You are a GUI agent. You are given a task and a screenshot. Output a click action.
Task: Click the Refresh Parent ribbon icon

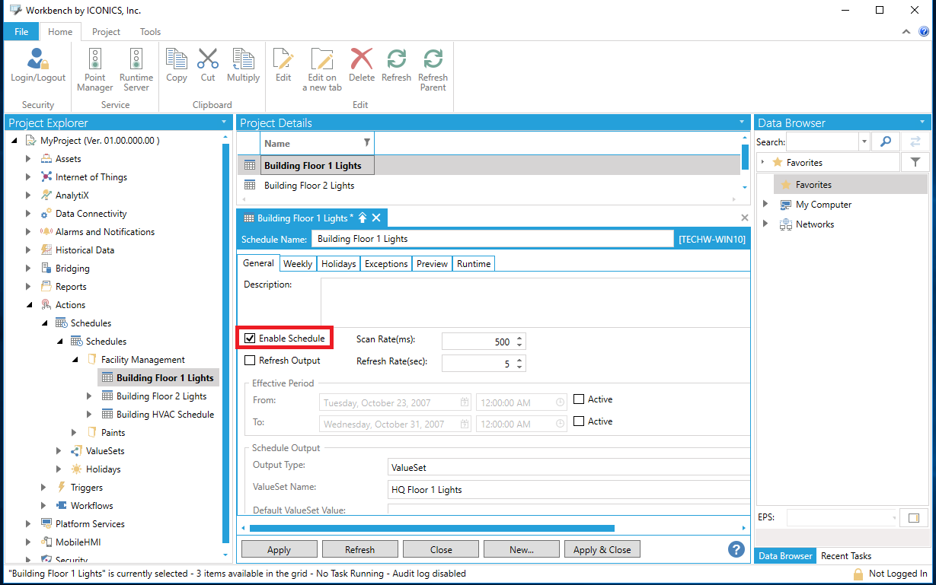(x=433, y=60)
